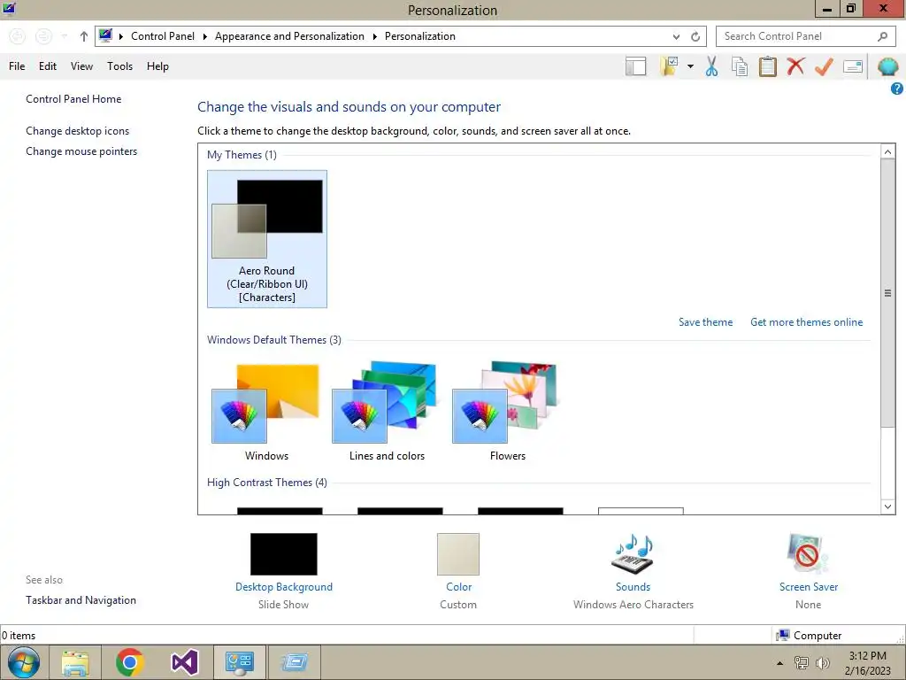Expand folder options dropdown arrow in toolbar

coord(690,66)
